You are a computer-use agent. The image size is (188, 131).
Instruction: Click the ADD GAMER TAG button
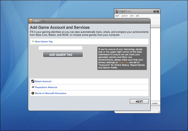pyautogui.click(x=63, y=55)
